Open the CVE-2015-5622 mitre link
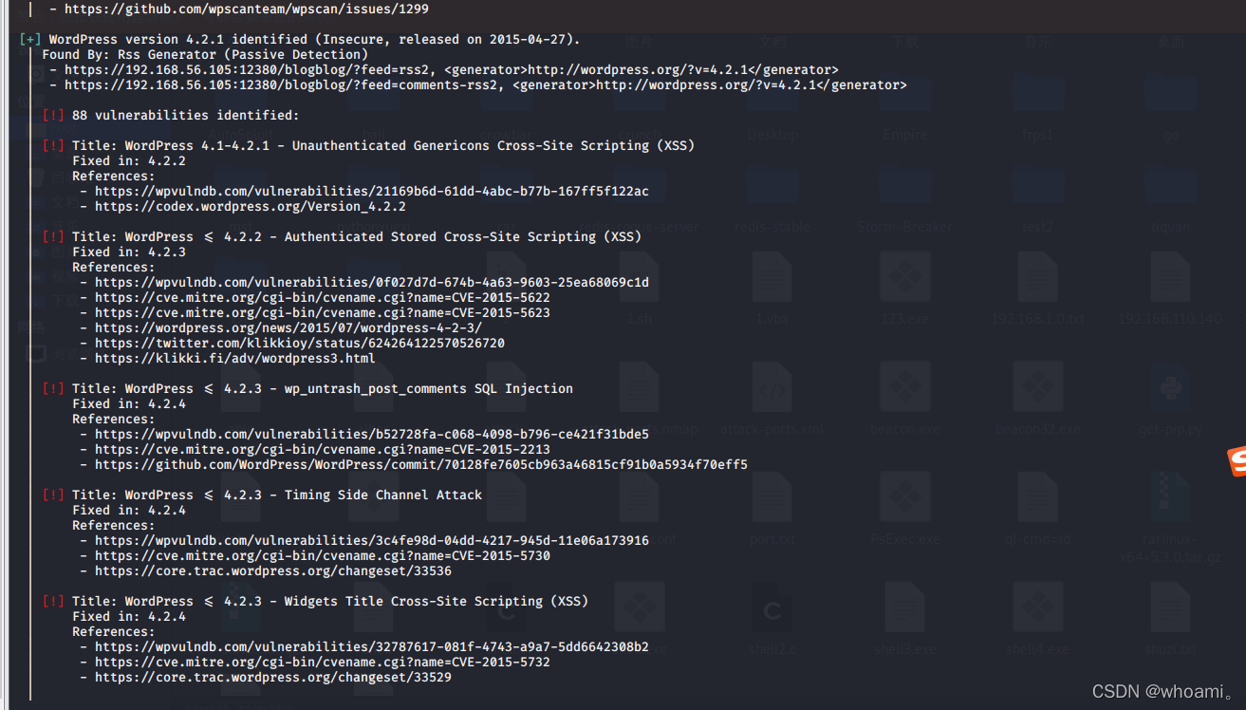 pos(323,297)
